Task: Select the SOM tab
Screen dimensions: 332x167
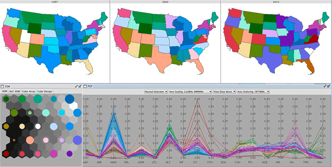Action: pos(5,91)
